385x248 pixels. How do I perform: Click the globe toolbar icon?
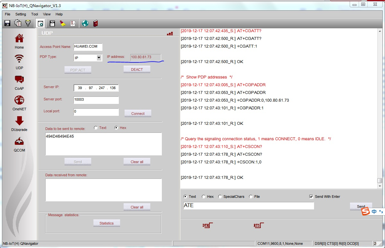pos(85,23)
